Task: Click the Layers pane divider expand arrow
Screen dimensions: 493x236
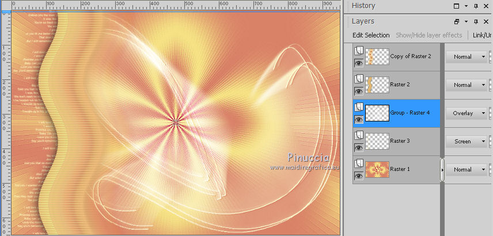Action: pyautogui.click(x=442, y=170)
